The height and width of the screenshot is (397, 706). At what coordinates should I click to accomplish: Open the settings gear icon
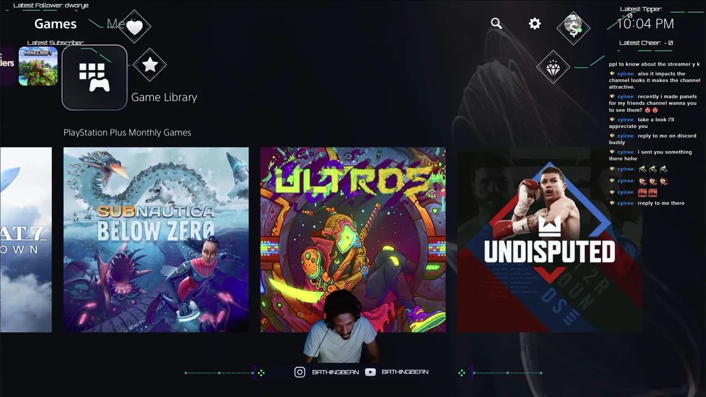pos(534,24)
